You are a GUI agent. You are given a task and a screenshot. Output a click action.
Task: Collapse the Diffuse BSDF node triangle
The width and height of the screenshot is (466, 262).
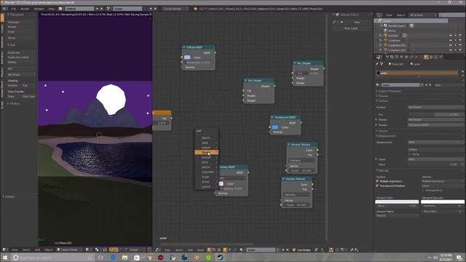coord(184,47)
